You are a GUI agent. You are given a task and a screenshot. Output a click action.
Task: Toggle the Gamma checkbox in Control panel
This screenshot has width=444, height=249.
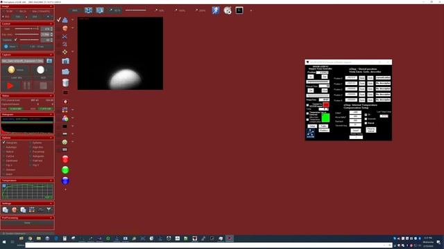click(x=15, y=40)
